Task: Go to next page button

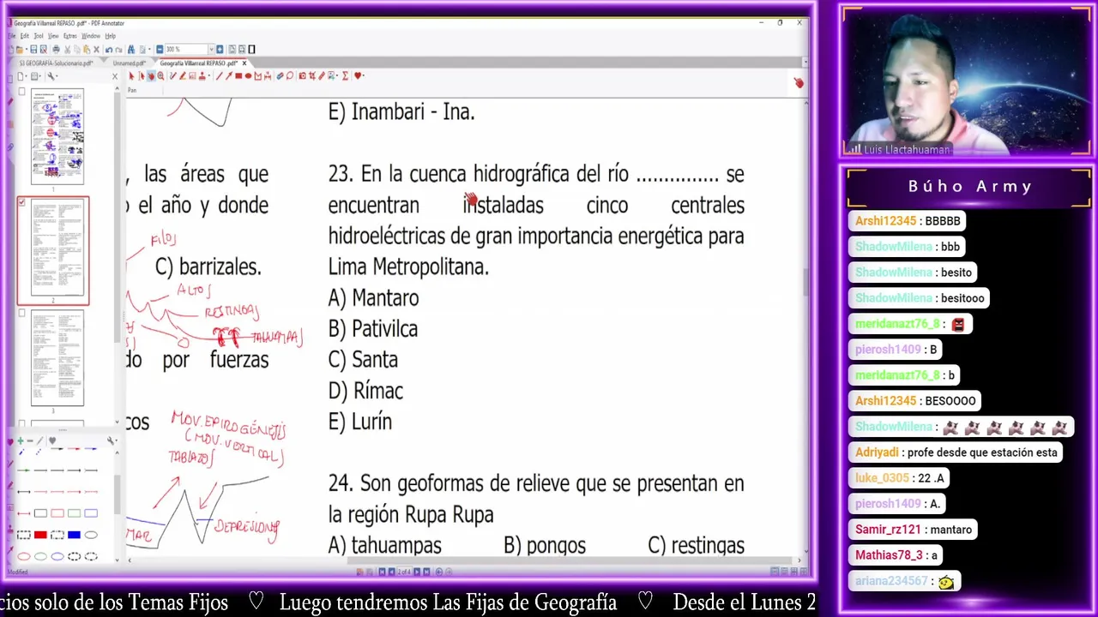Action: 417,572
